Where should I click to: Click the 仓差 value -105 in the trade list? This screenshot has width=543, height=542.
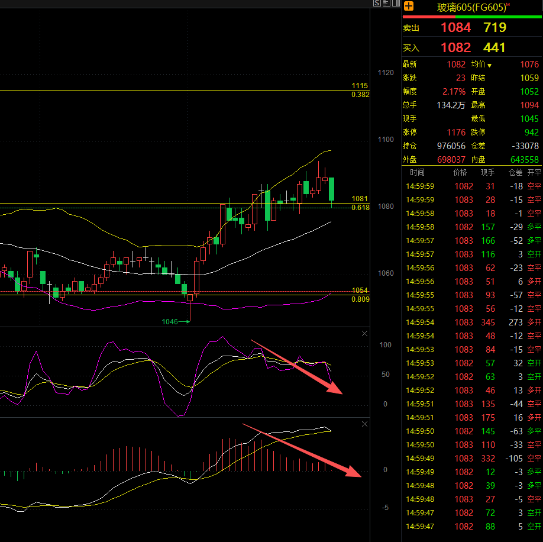coord(514,458)
